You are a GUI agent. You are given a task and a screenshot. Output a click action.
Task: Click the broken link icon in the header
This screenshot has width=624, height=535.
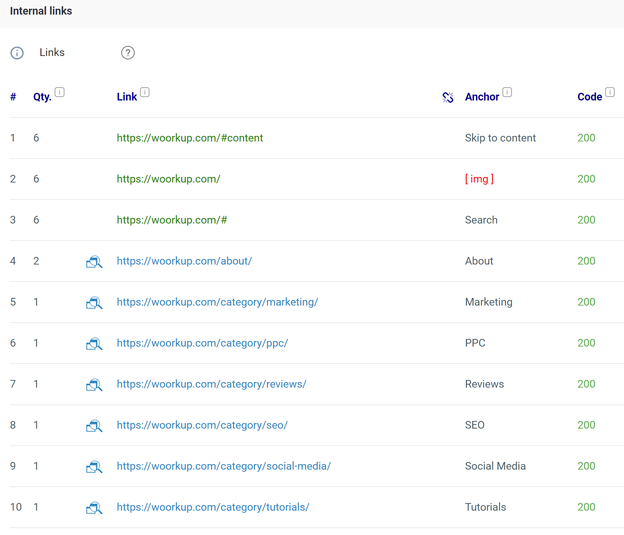click(x=448, y=97)
